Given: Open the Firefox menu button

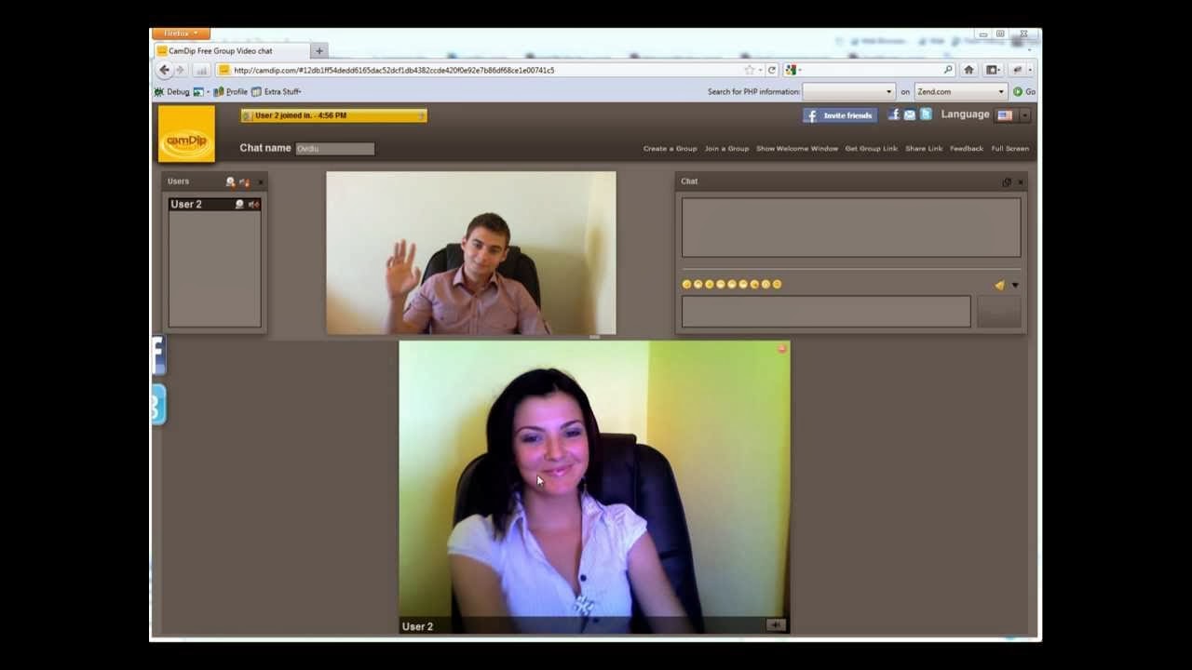Looking at the screenshot, I should point(181,33).
